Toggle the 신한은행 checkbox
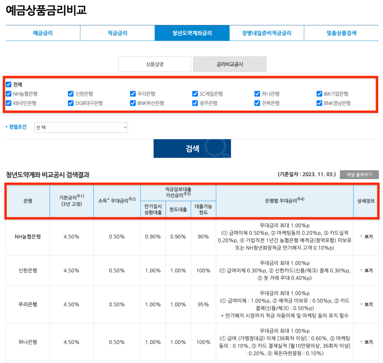This screenshot has width=383, height=363. coord(71,94)
